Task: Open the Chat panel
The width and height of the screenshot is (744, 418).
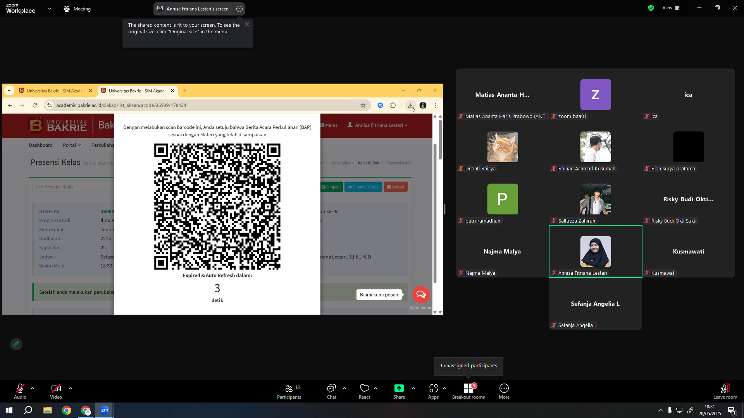Action: click(331, 391)
